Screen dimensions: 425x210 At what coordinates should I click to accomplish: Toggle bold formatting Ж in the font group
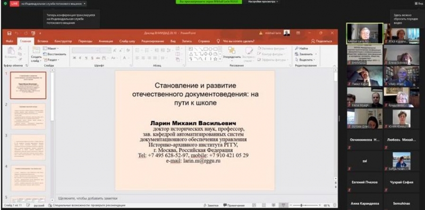coord(74,58)
